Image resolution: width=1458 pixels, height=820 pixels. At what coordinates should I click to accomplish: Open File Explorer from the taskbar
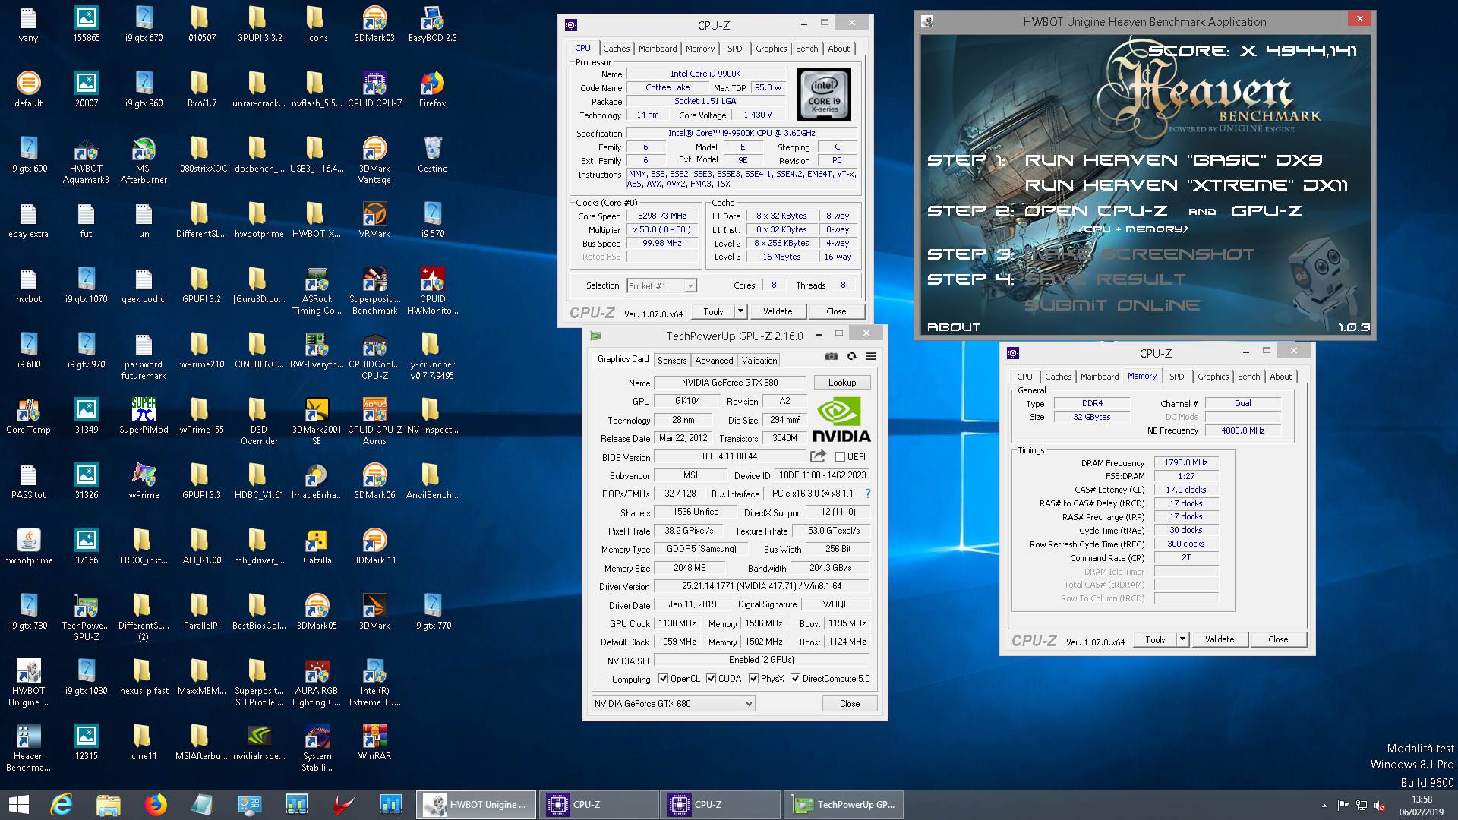tap(108, 804)
